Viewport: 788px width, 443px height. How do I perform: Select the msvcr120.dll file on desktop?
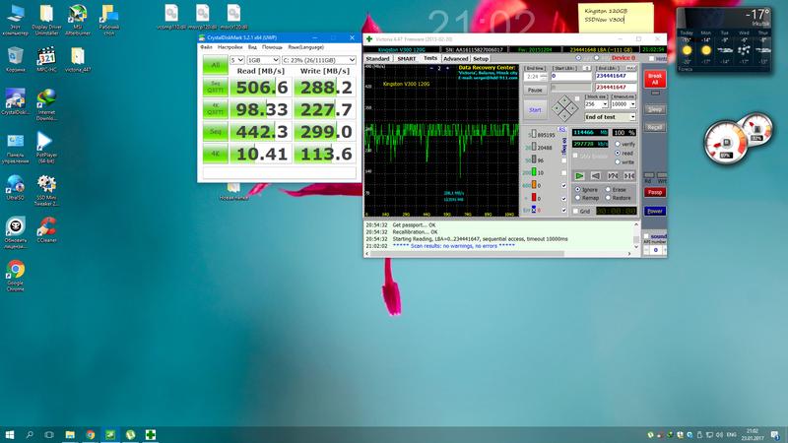(233, 17)
